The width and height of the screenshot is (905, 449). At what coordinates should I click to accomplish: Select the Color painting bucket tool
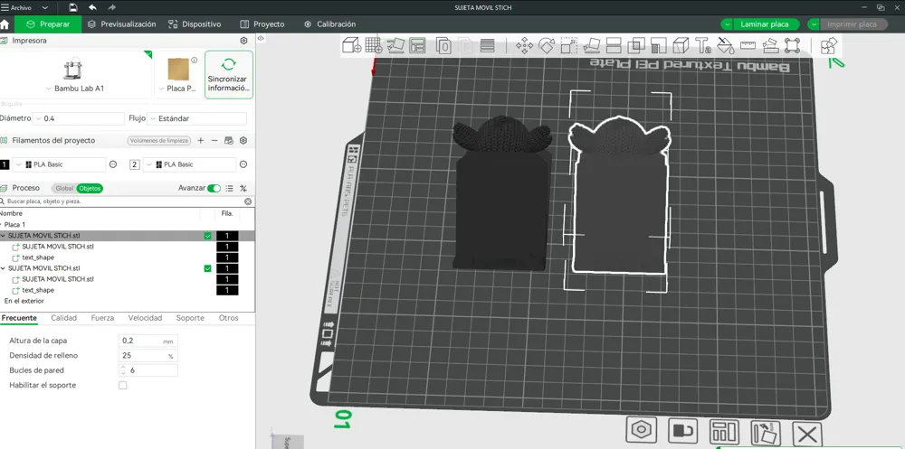point(725,45)
